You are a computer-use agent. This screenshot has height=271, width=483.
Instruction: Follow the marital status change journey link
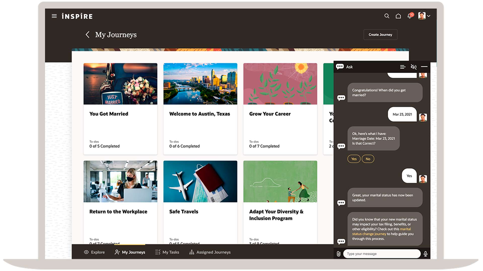tap(369, 234)
